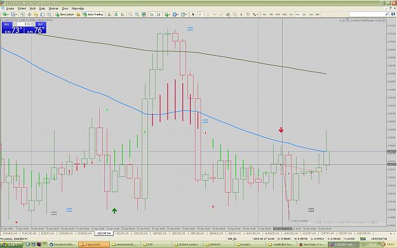397x248 pixels.
Task: Select the Fibonacci Retracement tool
Action: click(x=234, y=15)
